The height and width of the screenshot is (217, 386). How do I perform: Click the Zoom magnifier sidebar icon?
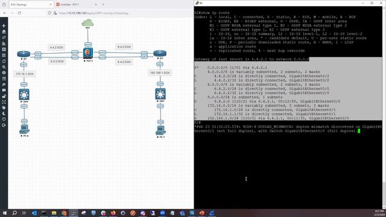(x=4, y=67)
